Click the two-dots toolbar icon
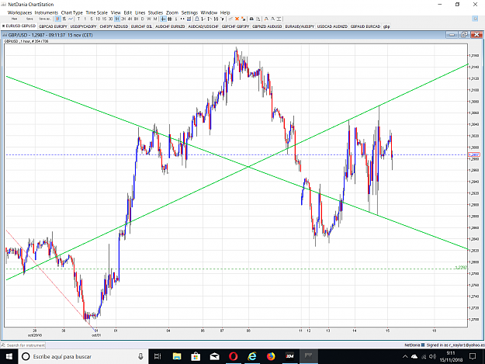The width and height of the screenshot is (485, 364). [x=182, y=19]
